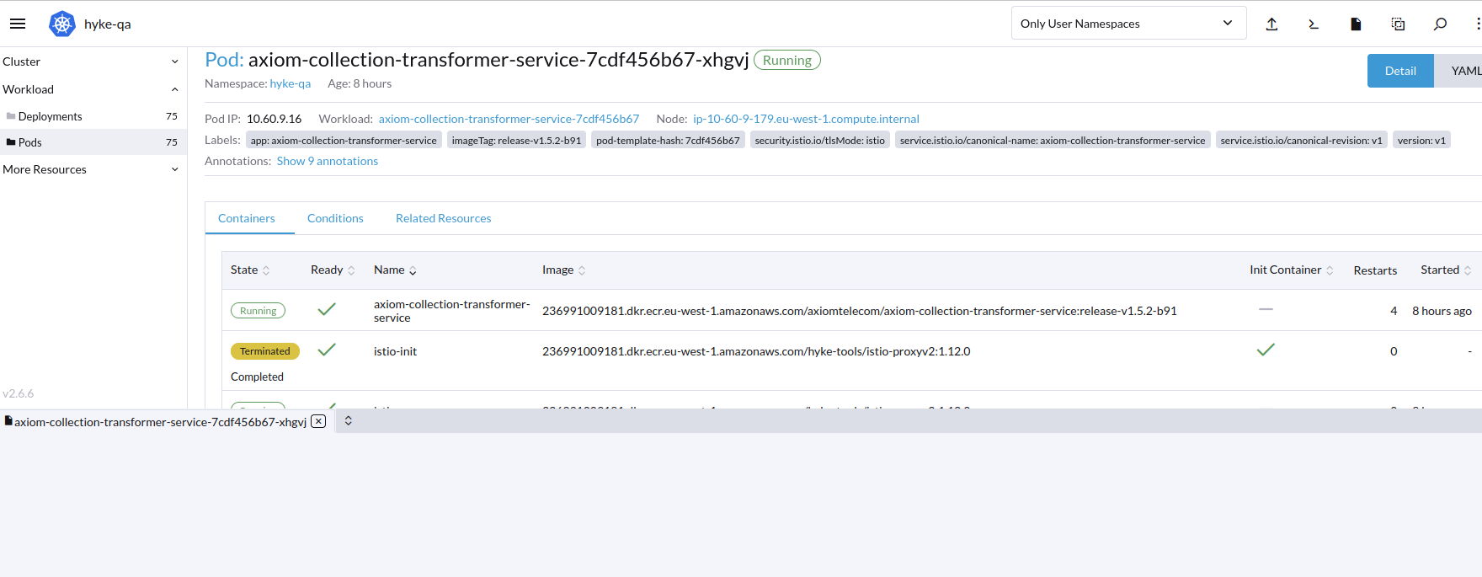Viewport: 1482px width, 577px height.
Task: Copy KubeConfig to clipboard icon
Action: click(1398, 24)
